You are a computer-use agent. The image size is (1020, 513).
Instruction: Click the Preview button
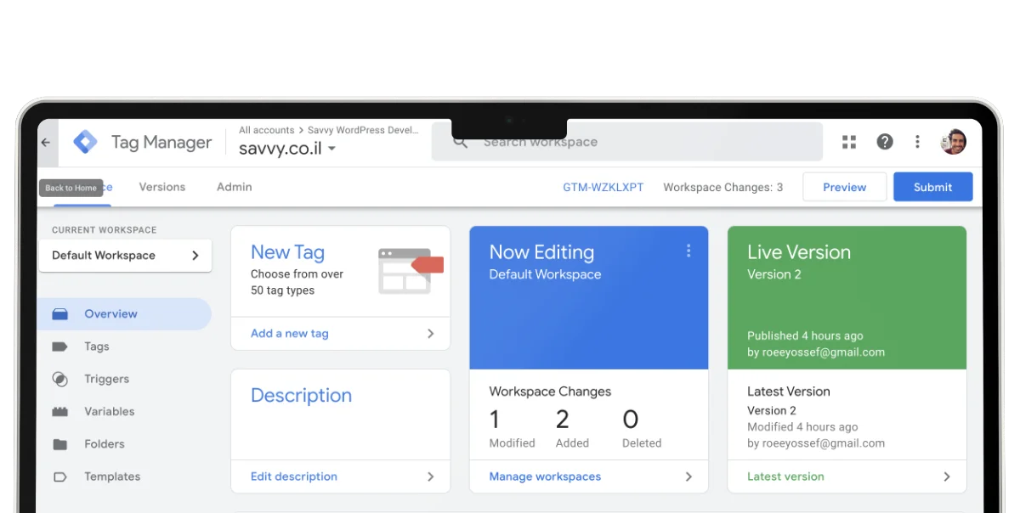[844, 187]
